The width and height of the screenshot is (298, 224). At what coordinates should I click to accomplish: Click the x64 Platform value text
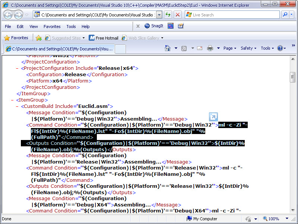coord(58,81)
